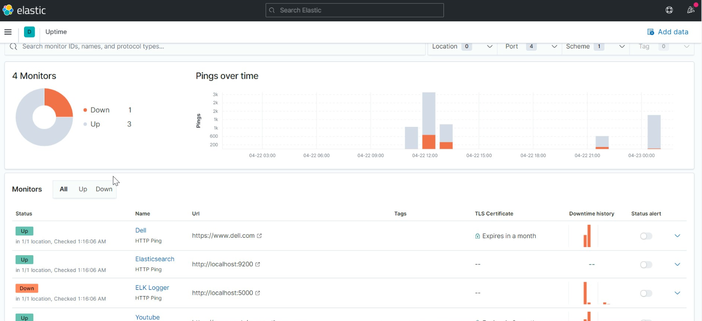The height and width of the screenshot is (321, 702).
Task: Focus the Search Elastic field
Action: (x=355, y=10)
